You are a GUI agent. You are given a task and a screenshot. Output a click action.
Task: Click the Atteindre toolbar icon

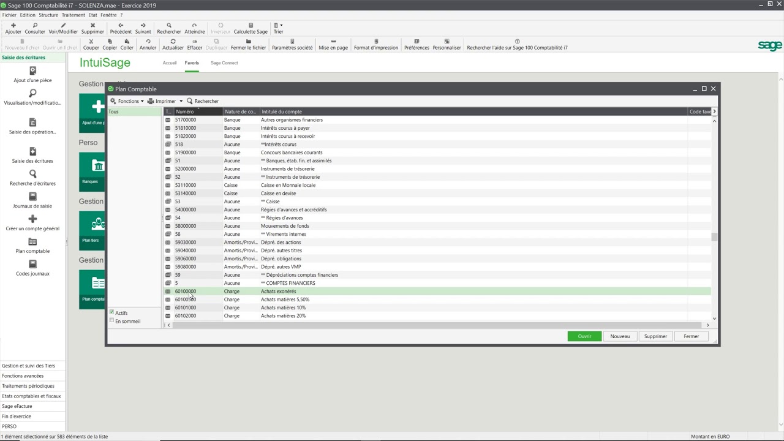tap(194, 29)
